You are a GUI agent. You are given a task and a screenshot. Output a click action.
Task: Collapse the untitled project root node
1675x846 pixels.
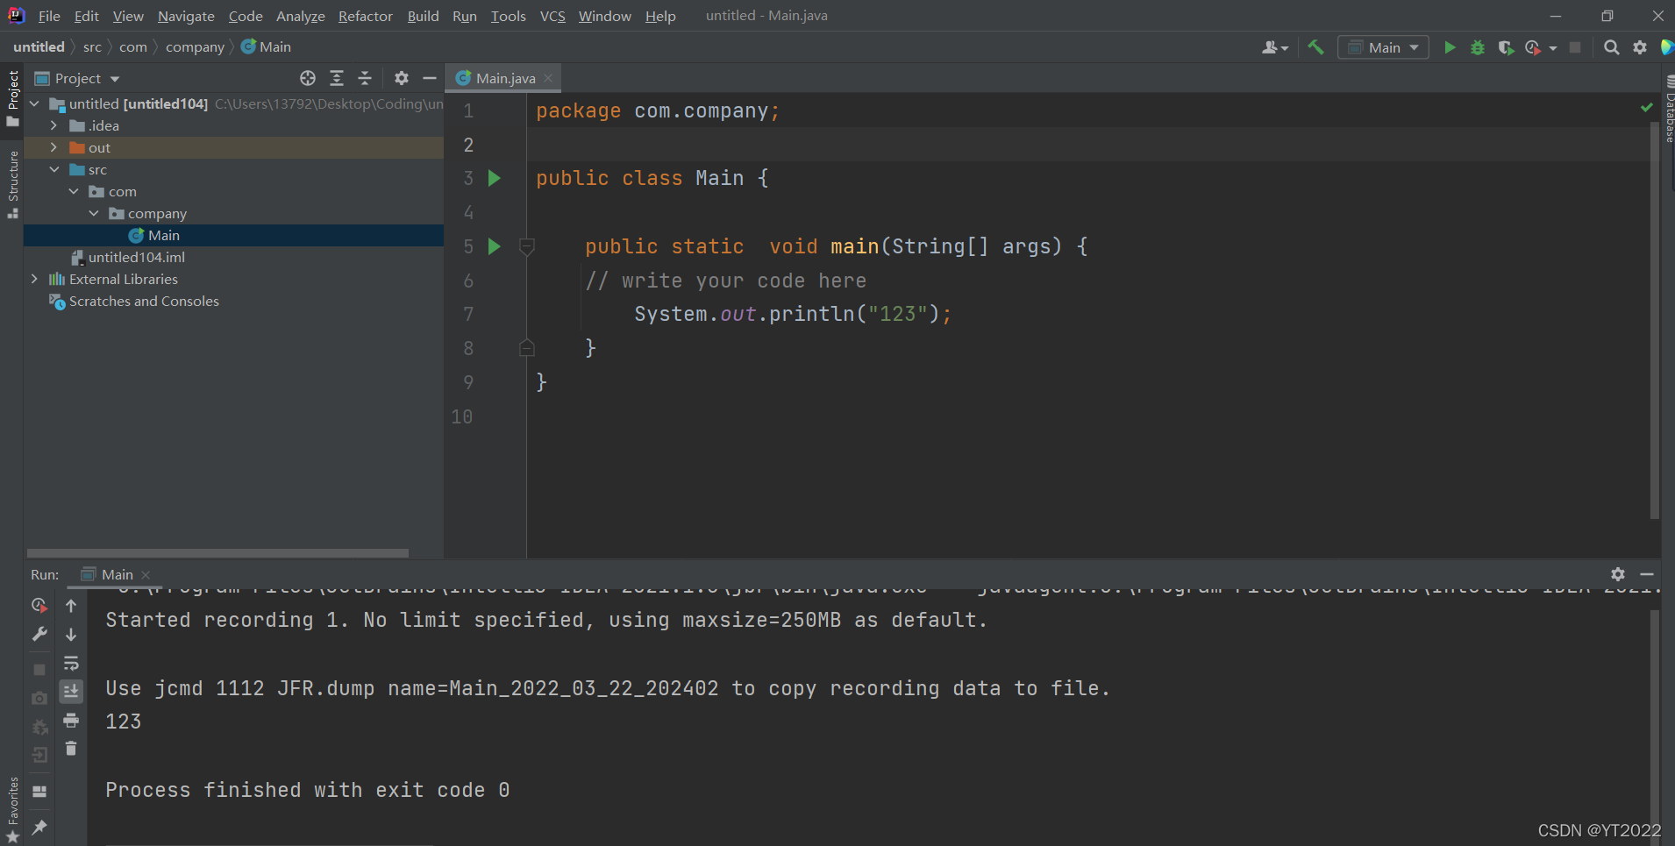click(34, 103)
